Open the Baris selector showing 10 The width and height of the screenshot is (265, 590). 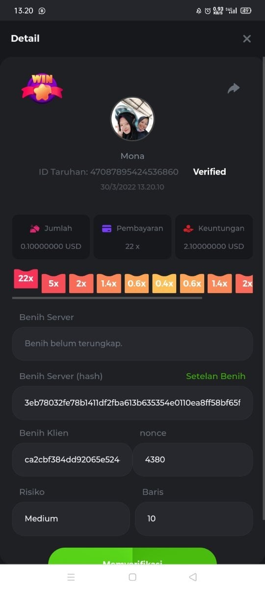[x=194, y=518]
